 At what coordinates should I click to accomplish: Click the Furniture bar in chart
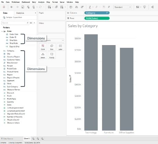pyautogui.click(x=109, y=88)
